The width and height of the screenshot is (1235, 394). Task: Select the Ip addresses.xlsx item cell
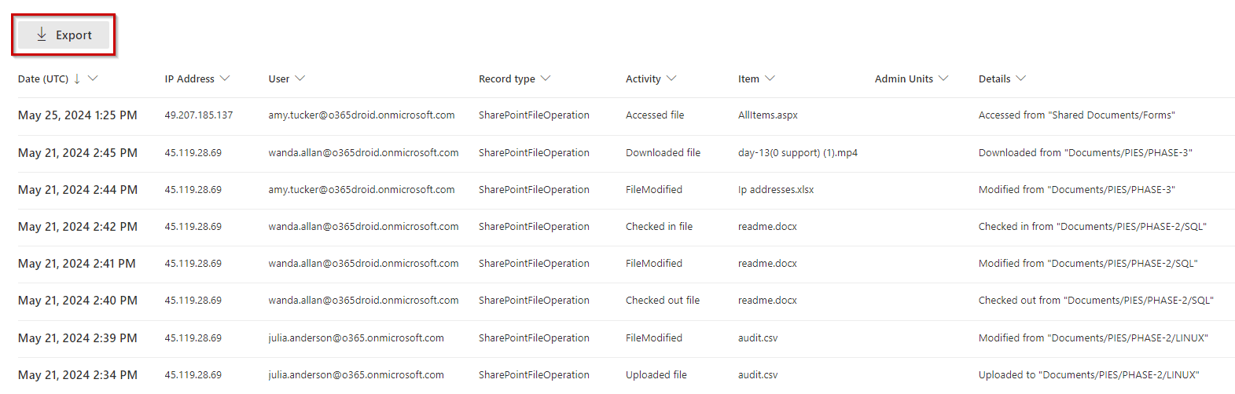(776, 190)
